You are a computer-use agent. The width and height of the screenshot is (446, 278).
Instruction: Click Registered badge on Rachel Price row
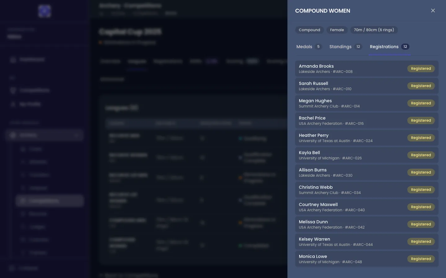click(421, 120)
